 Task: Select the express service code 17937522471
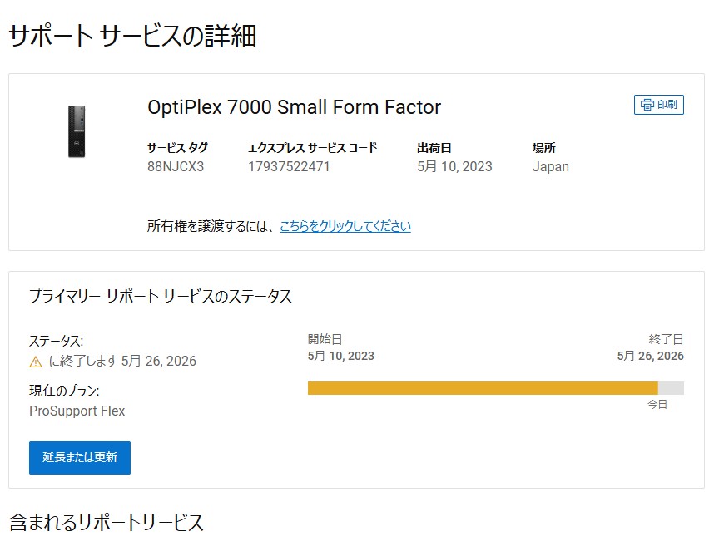(x=289, y=166)
